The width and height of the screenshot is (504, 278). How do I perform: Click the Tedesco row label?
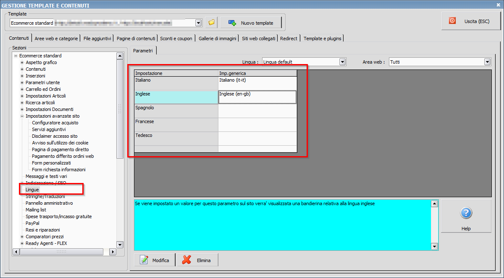coord(176,139)
